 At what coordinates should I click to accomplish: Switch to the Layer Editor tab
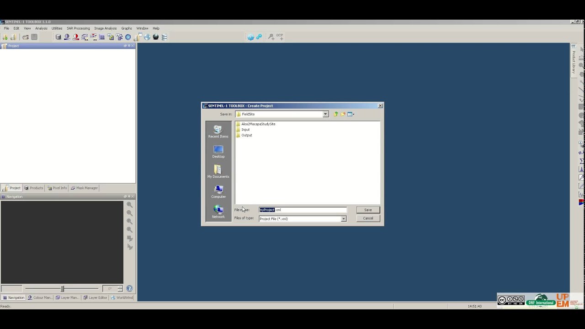tap(95, 297)
